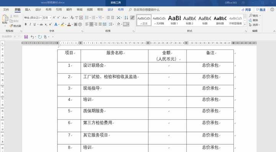Screen dimensions: 276x152
Task: Open the Borders dropdown arrow
Action: pos(128,24)
